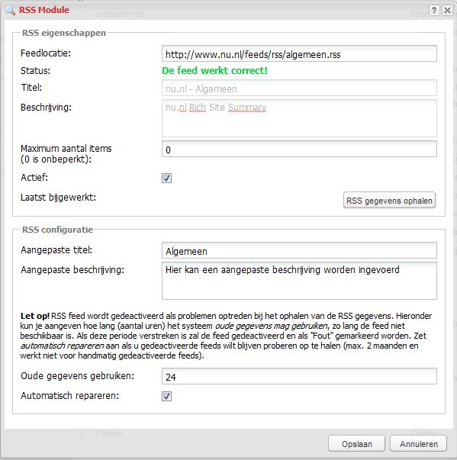Click the Automatisch repareren label text
Image resolution: width=457 pixels, height=460 pixels.
[70, 396]
